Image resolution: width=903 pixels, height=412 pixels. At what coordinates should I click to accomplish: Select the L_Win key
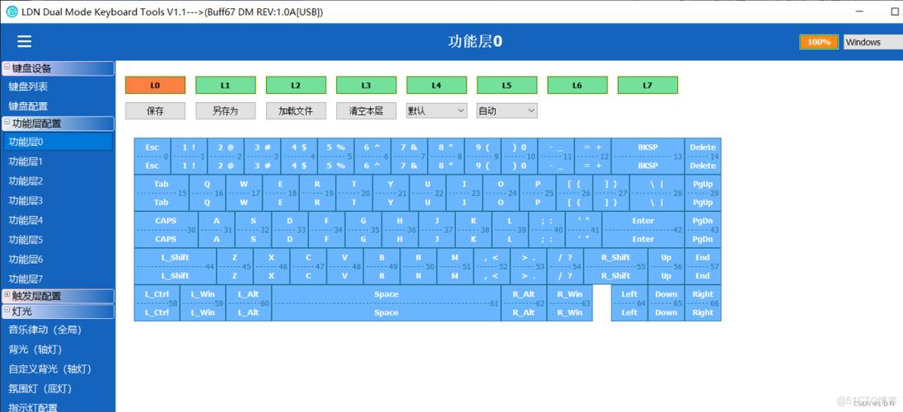pos(203,303)
